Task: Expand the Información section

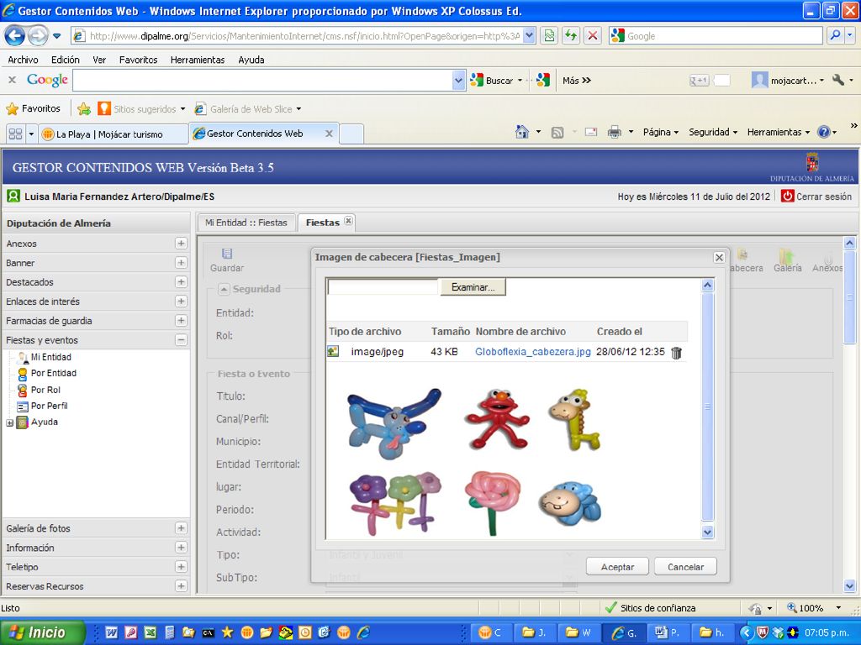Action: (x=181, y=548)
